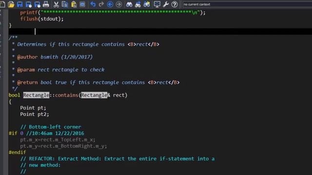Click the '// new method:' comment line
This screenshot has width=312, height=175.
[x=40, y=165]
